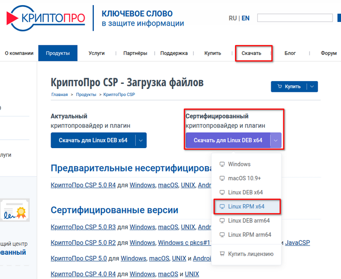
Task: Open the Скачать menu item
Action: [x=251, y=53]
